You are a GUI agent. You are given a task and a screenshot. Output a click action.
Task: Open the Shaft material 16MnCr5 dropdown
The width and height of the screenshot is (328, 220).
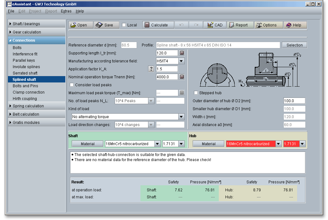[157, 144]
